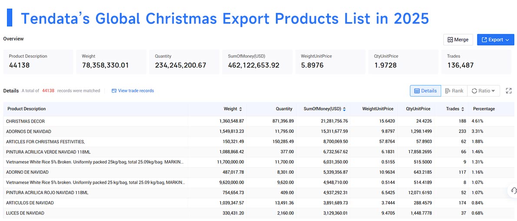Select the CHRISTMAS DECOR row description

(x=25, y=121)
